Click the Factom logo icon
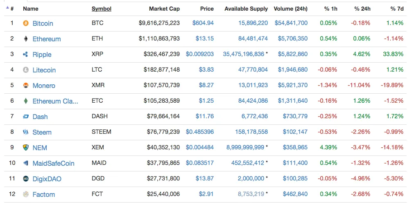The width and height of the screenshot is (414, 205). pyautogui.click(x=26, y=194)
